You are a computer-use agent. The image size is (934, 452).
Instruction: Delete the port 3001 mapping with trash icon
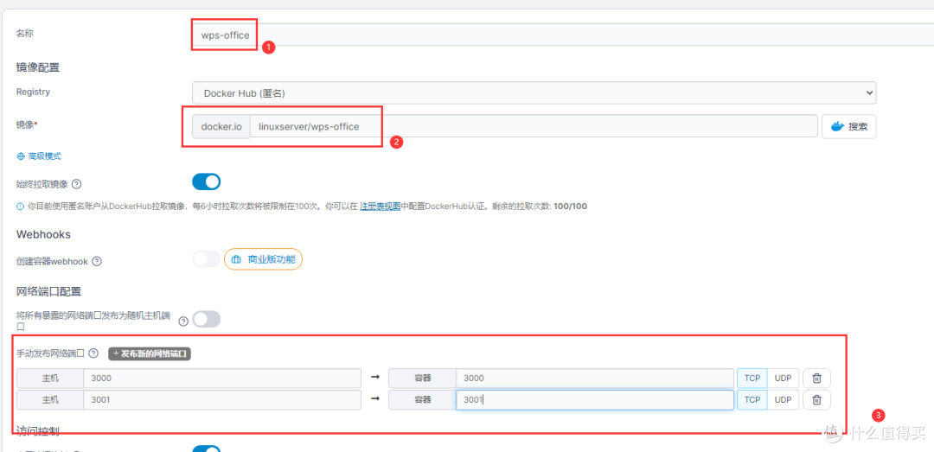click(817, 400)
